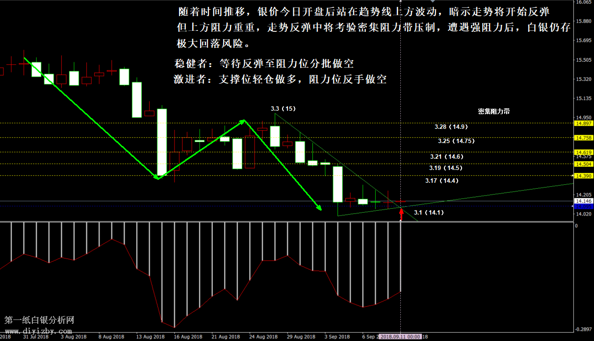Select the yellow 14.758 price label
Viewport: 594px width, 341px height.
click(x=583, y=138)
